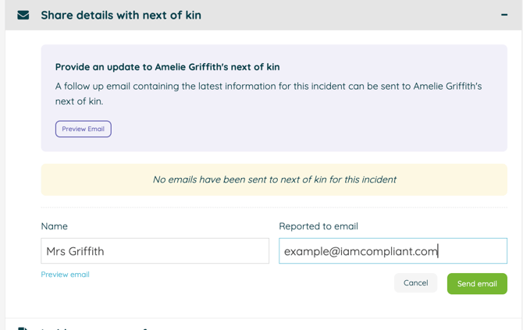Click the "Reported to email" label
This screenshot has height=330, width=523.
click(318, 226)
